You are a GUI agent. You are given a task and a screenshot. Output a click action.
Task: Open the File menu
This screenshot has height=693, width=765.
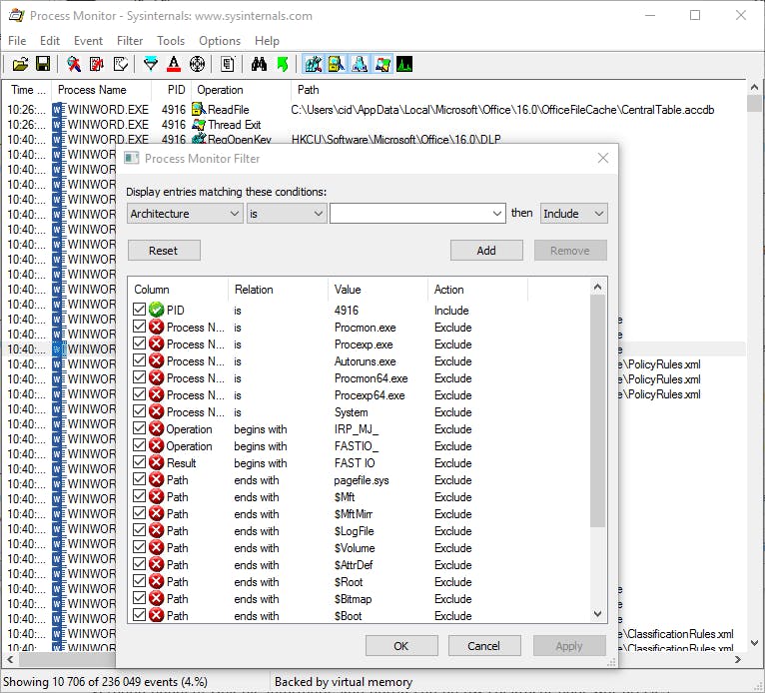(17, 41)
